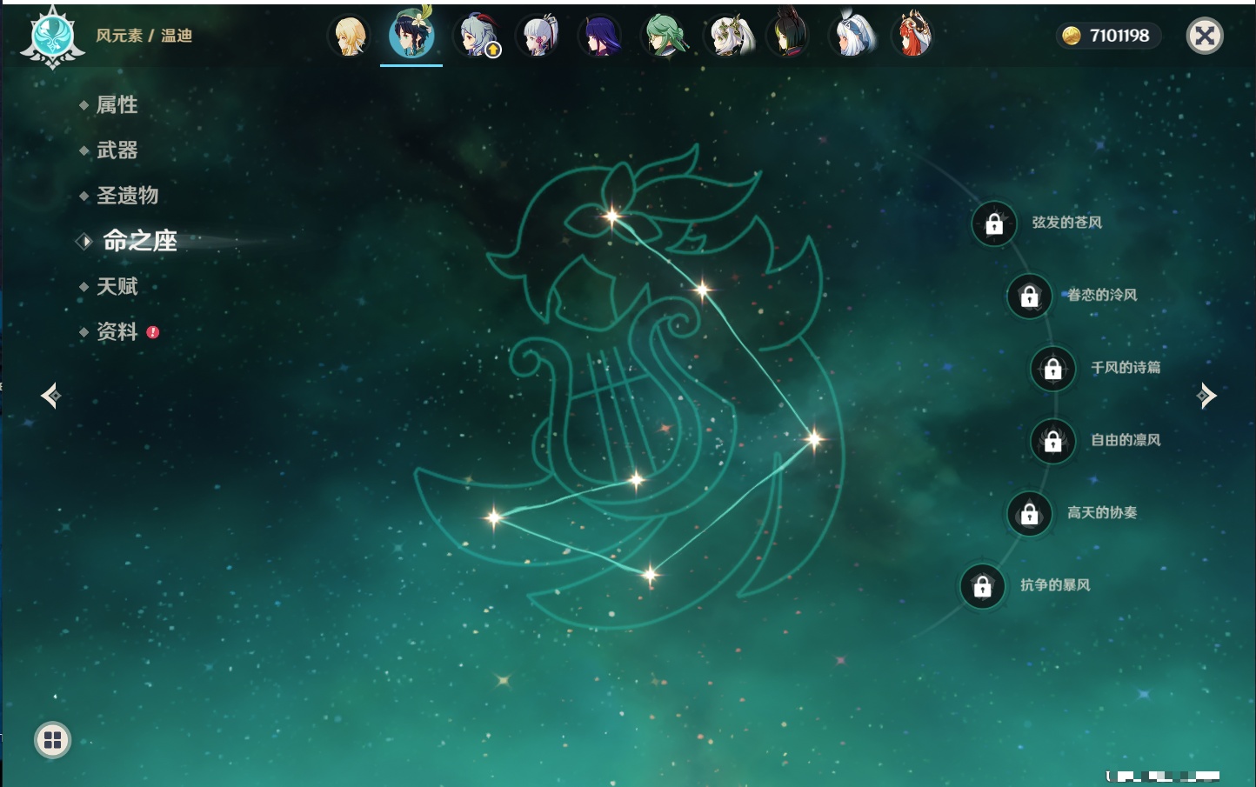Open locked constellation 弦发的苍风 icon
Screen dimensions: 1256x787
994,224
